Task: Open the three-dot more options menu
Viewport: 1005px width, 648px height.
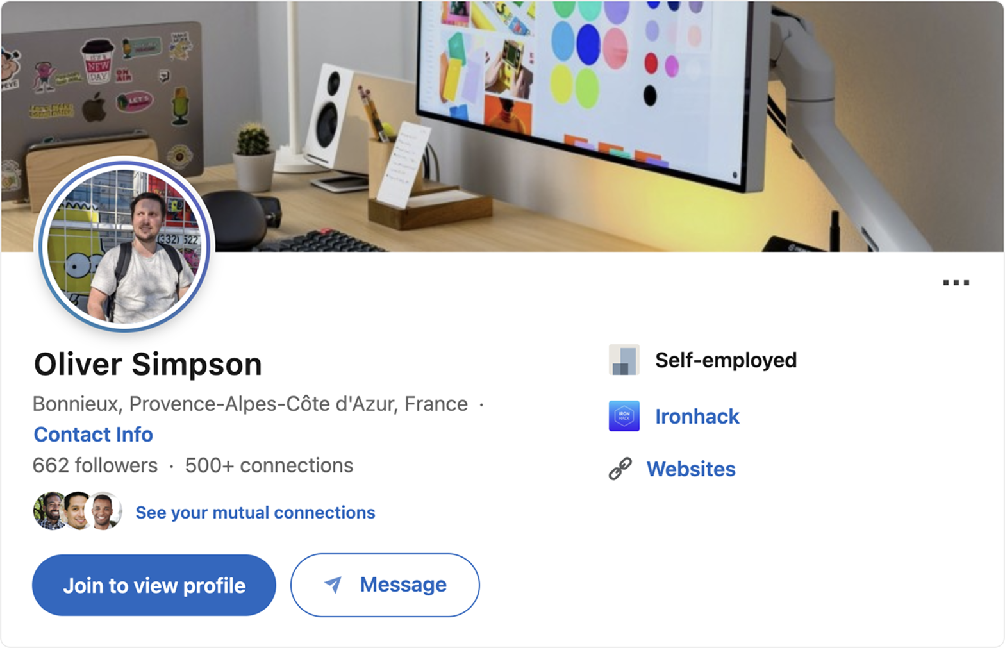Action: [x=956, y=283]
